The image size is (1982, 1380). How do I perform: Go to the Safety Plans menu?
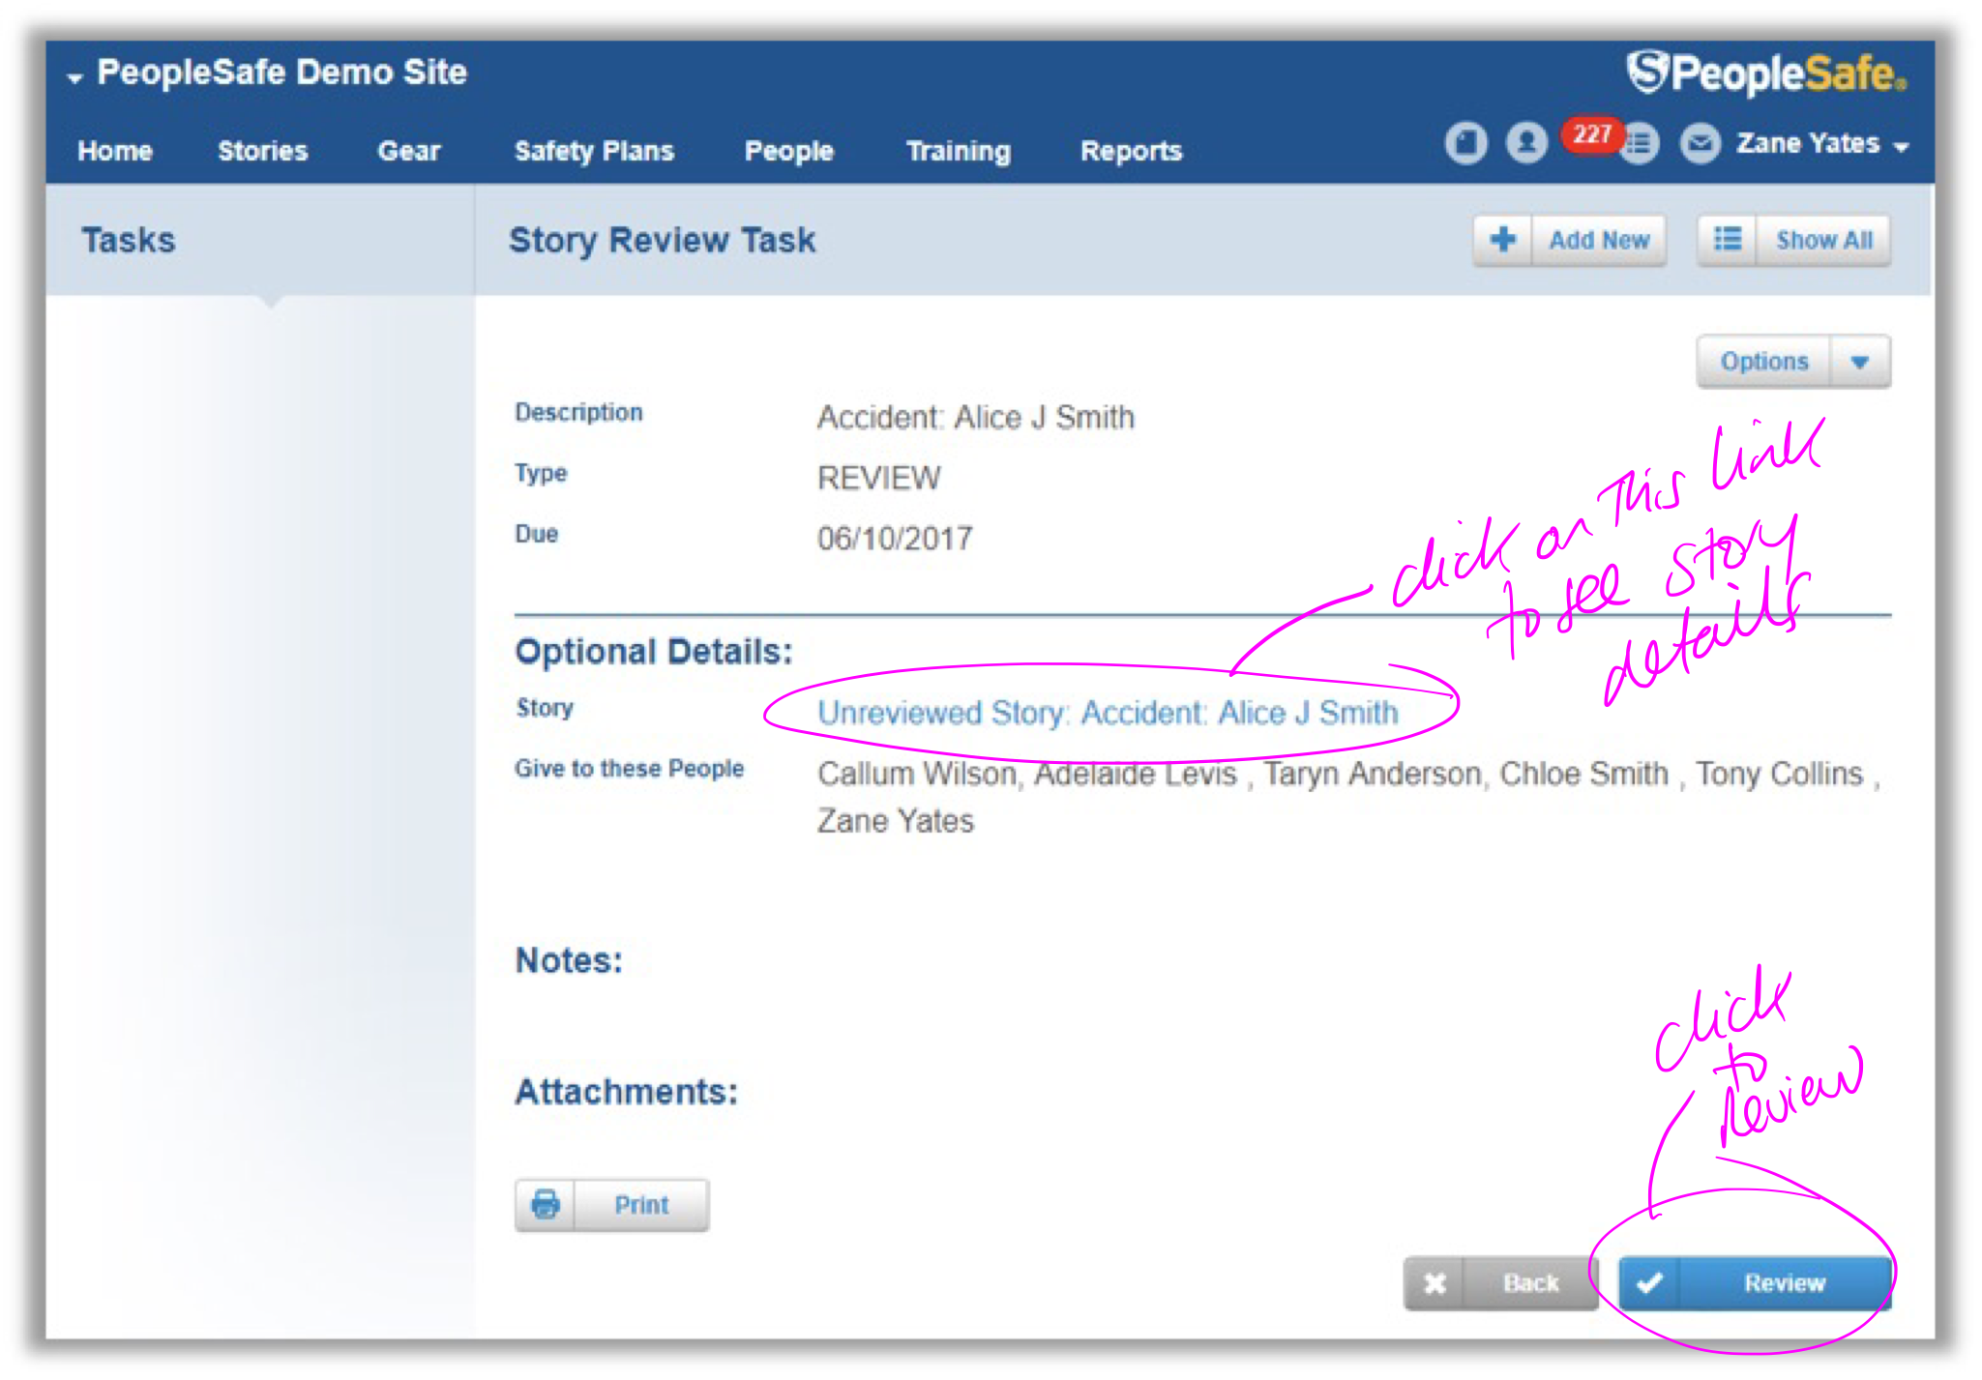[x=594, y=151]
